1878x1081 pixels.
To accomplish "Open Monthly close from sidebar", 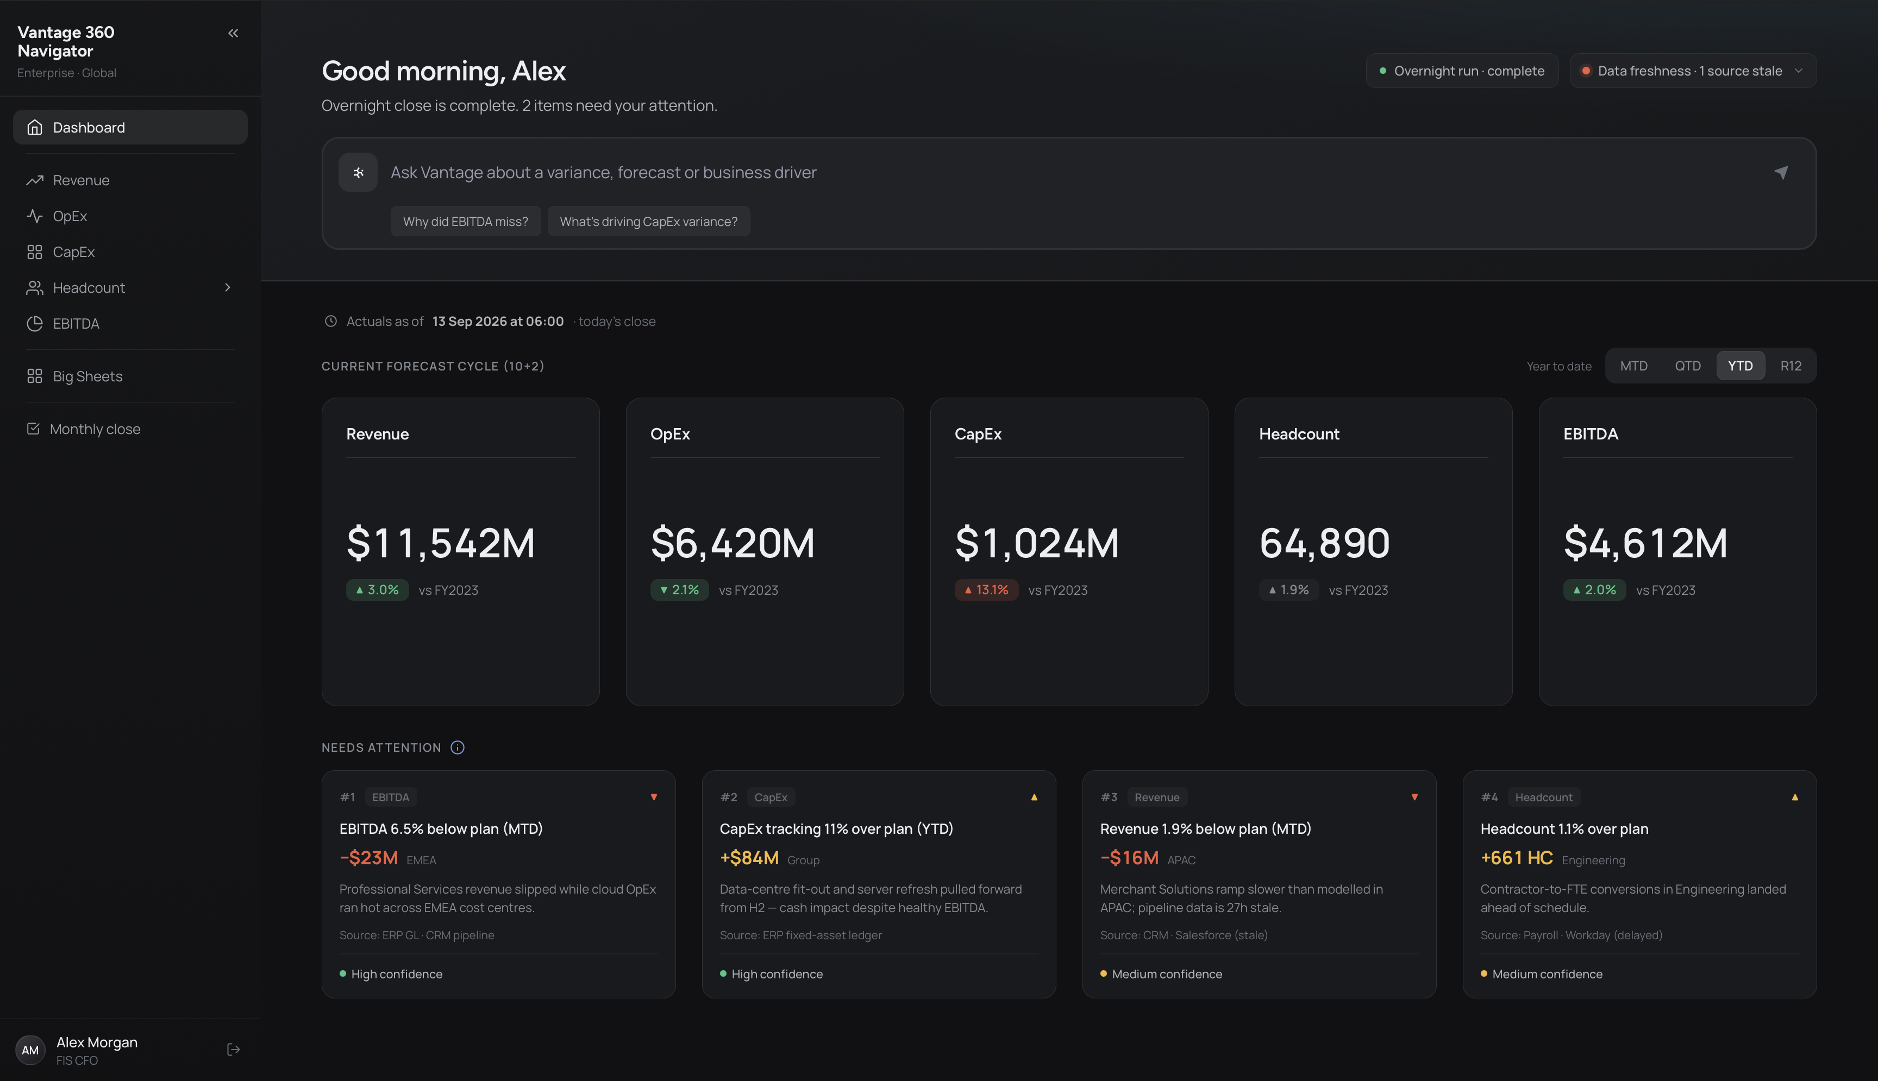I will 130,429.
